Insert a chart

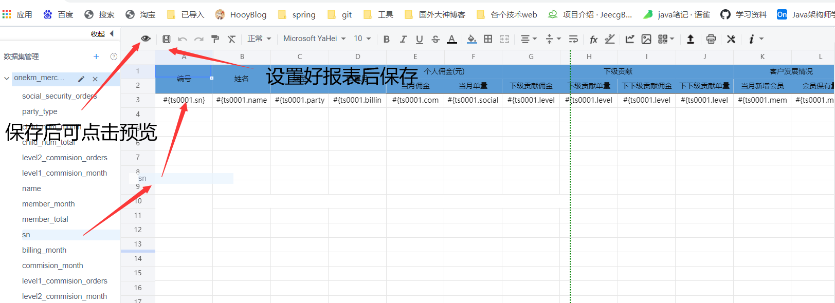630,39
